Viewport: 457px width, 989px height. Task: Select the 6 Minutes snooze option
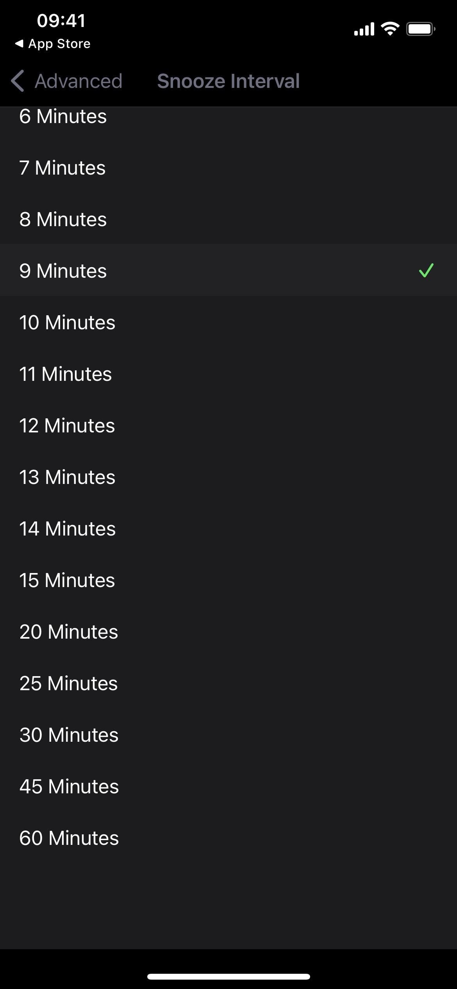click(x=228, y=116)
